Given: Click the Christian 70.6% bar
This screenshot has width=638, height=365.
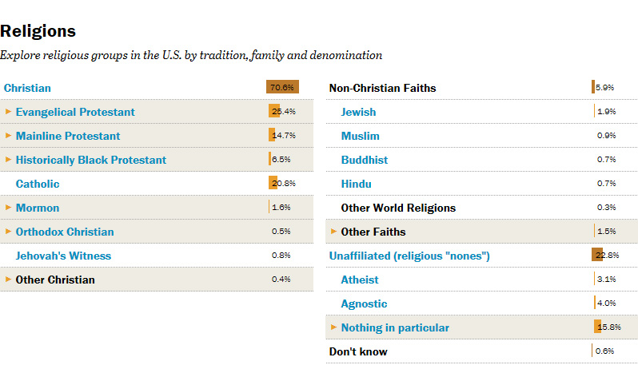Looking at the screenshot, I should pos(282,87).
